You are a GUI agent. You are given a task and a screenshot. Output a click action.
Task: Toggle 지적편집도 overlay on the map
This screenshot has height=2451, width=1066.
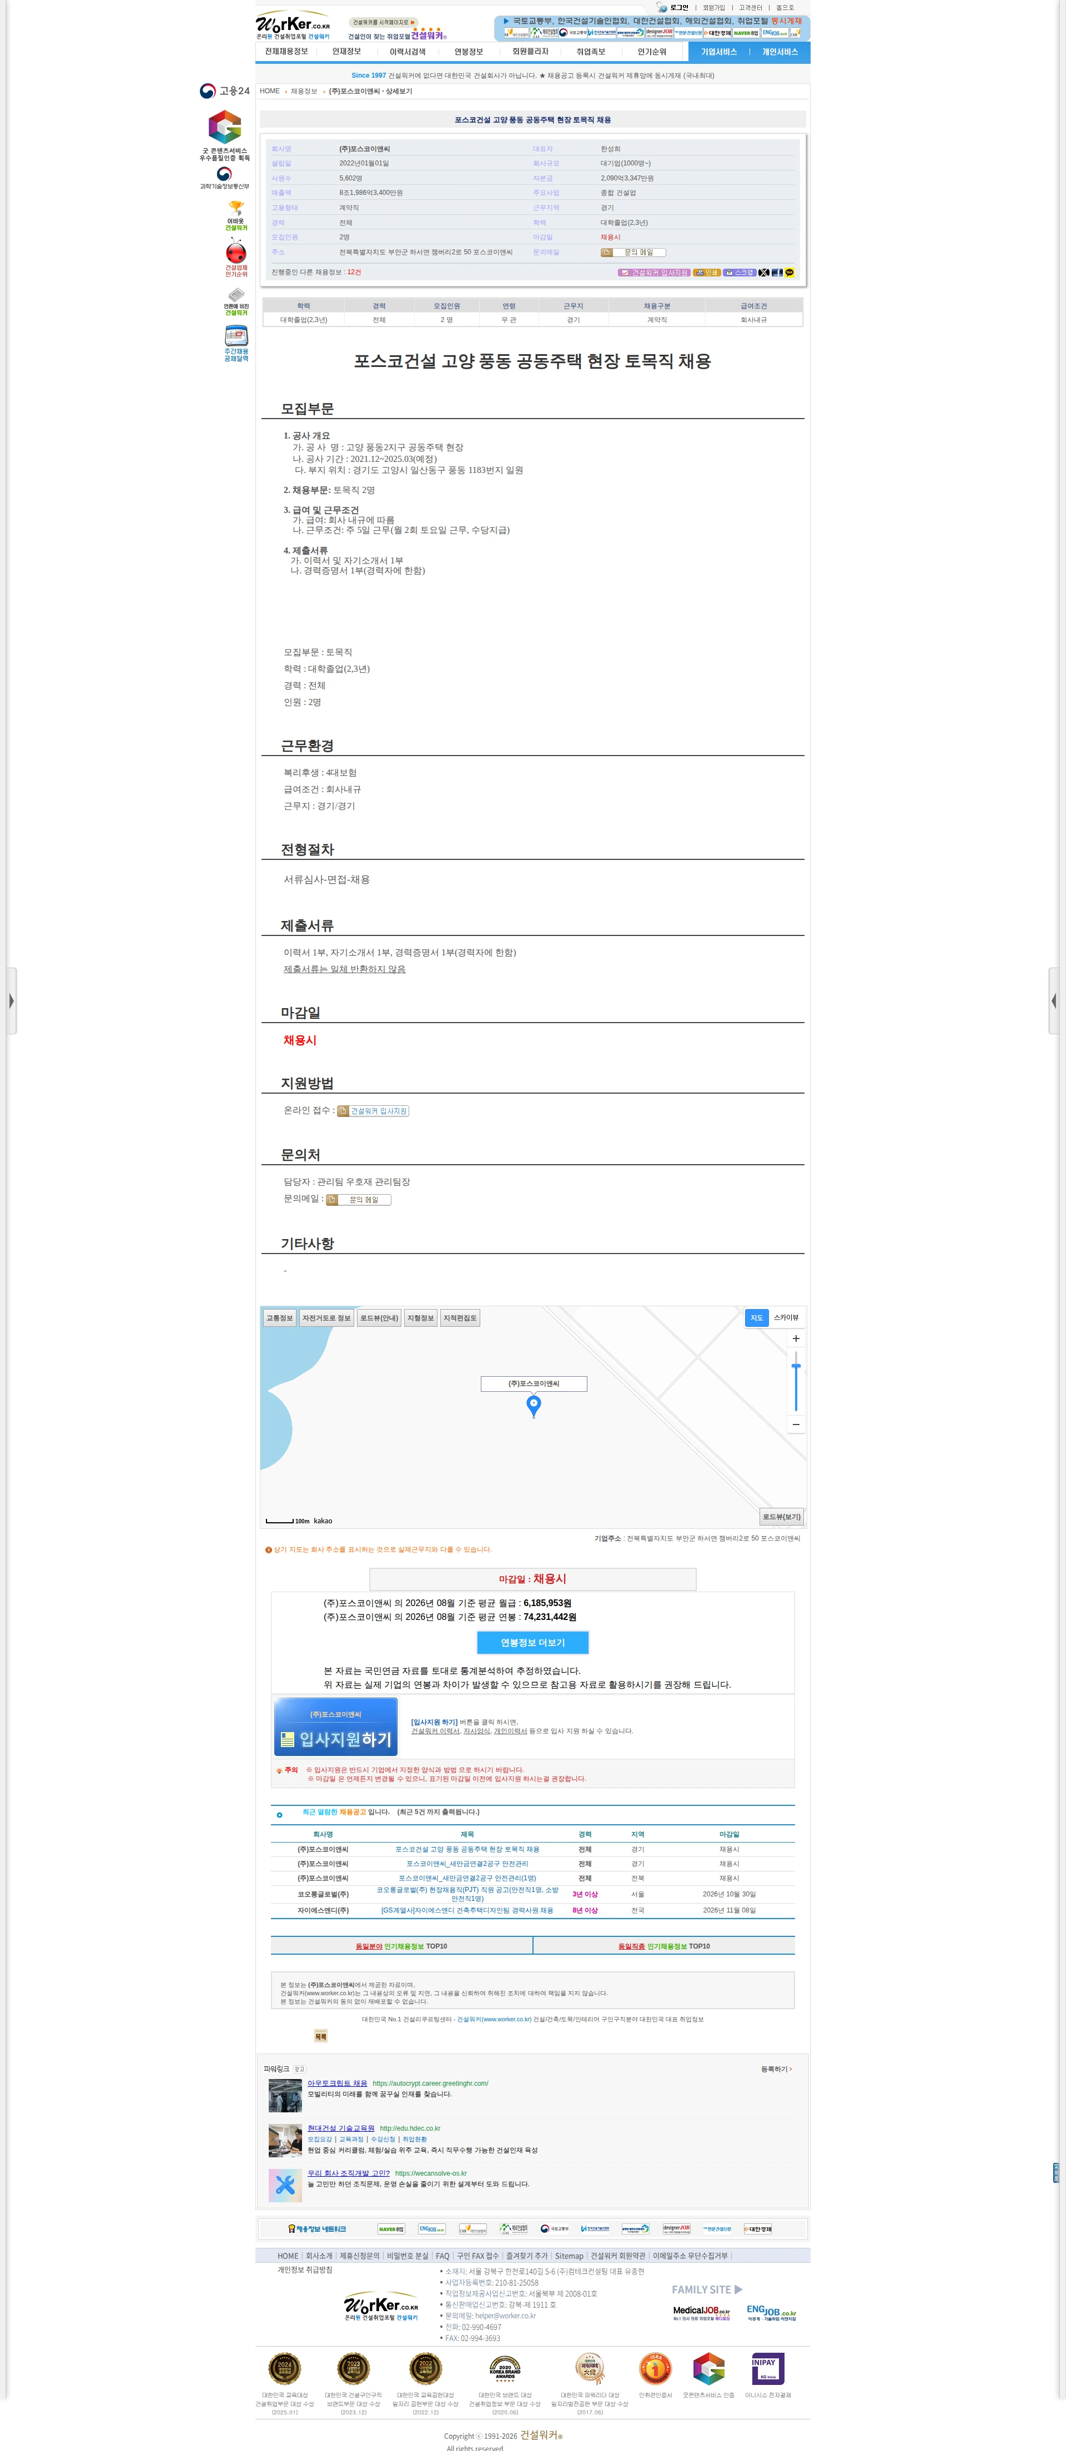click(460, 1318)
